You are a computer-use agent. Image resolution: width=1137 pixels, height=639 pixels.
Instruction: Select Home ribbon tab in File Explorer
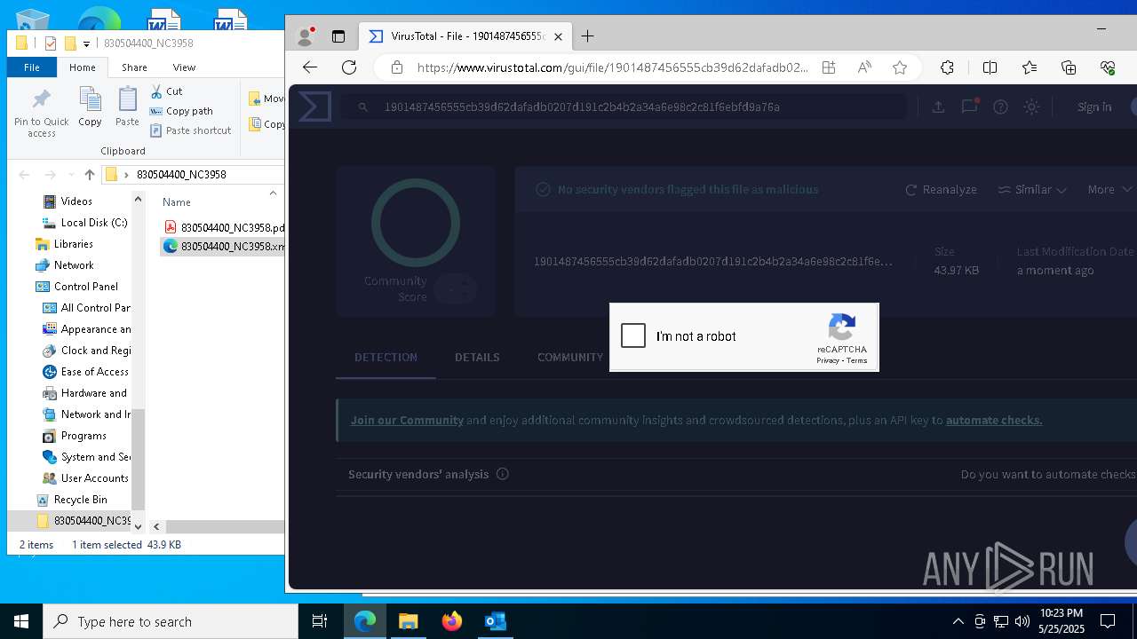(x=83, y=67)
